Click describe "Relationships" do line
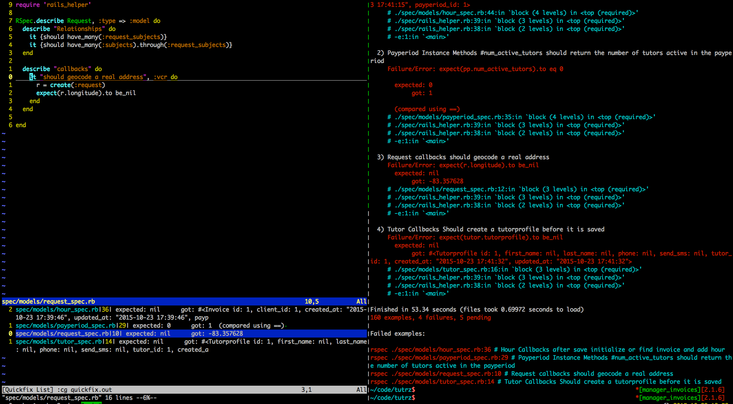The image size is (733, 404). (x=69, y=29)
